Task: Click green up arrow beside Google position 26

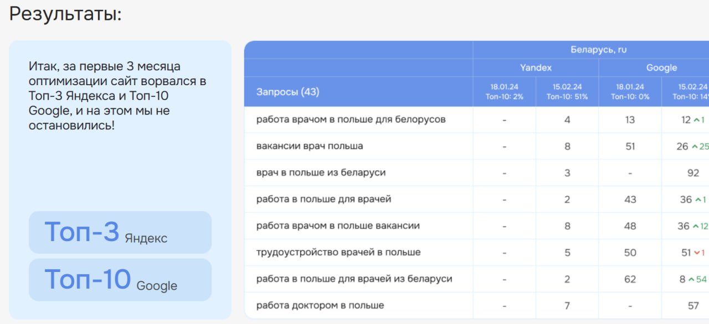Action: pos(694,147)
